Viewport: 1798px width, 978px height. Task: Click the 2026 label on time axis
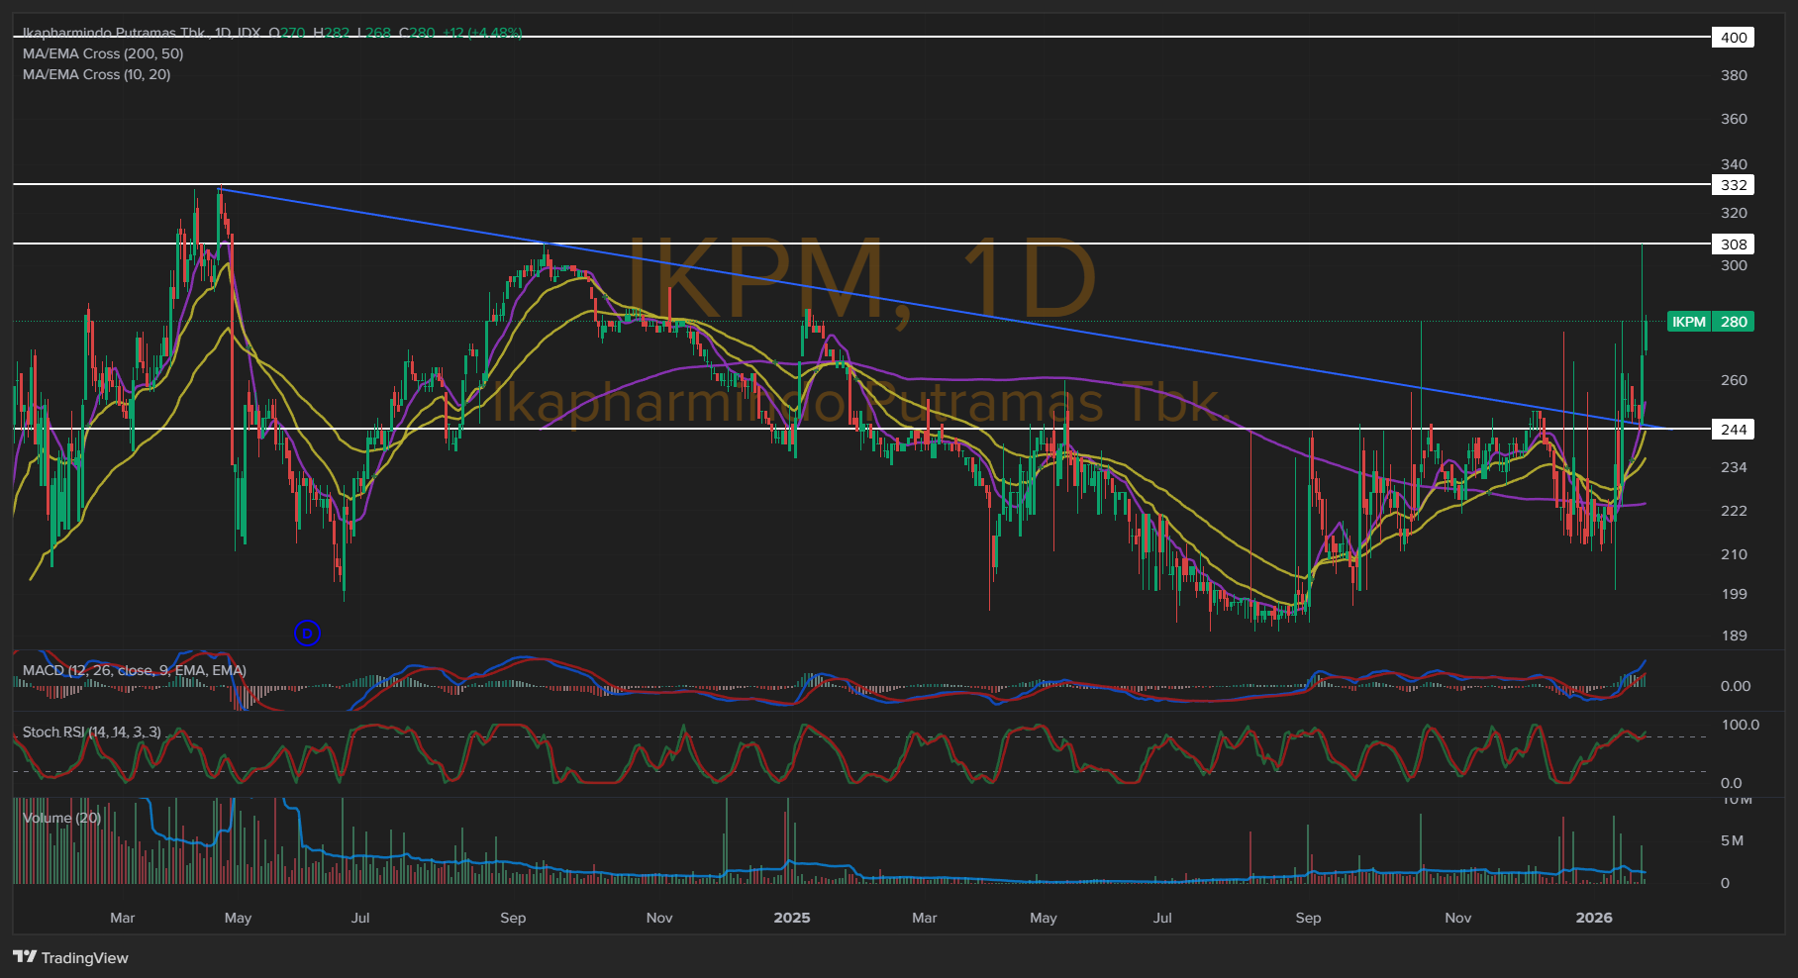[1593, 918]
